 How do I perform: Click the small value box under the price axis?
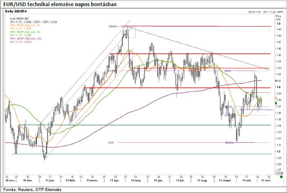click(279, 173)
